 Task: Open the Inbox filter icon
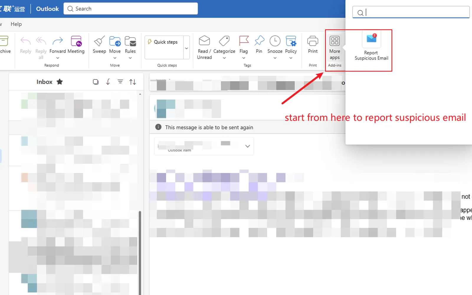120,81
